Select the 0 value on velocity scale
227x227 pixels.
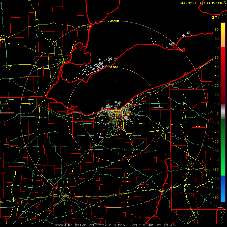218,113
